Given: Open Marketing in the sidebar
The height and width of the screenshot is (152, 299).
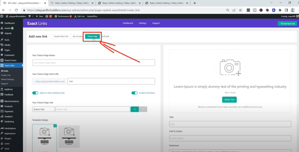Looking at the screenshot, I should tap(9, 121).
